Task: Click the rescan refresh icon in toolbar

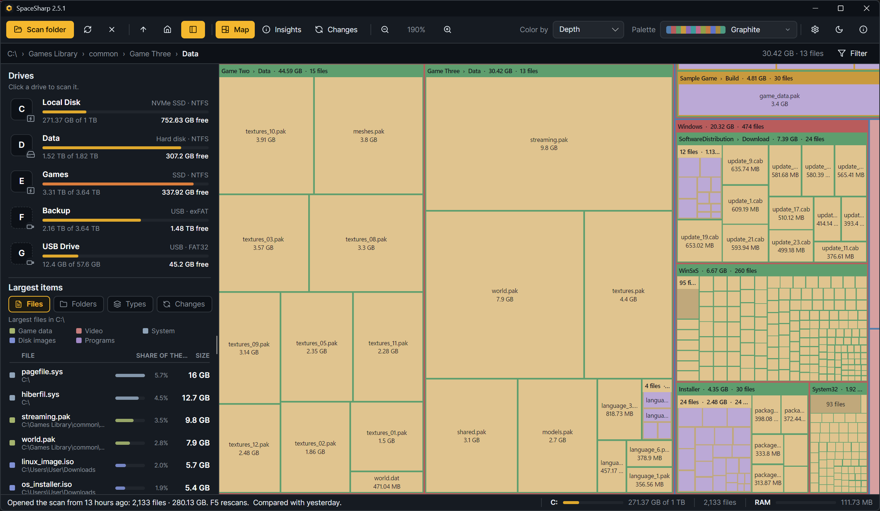Action: click(x=87, y=30)
